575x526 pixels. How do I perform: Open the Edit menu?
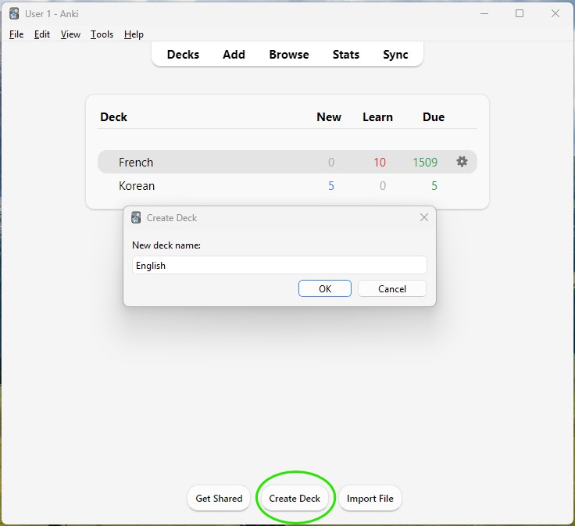tap(42, 34)
